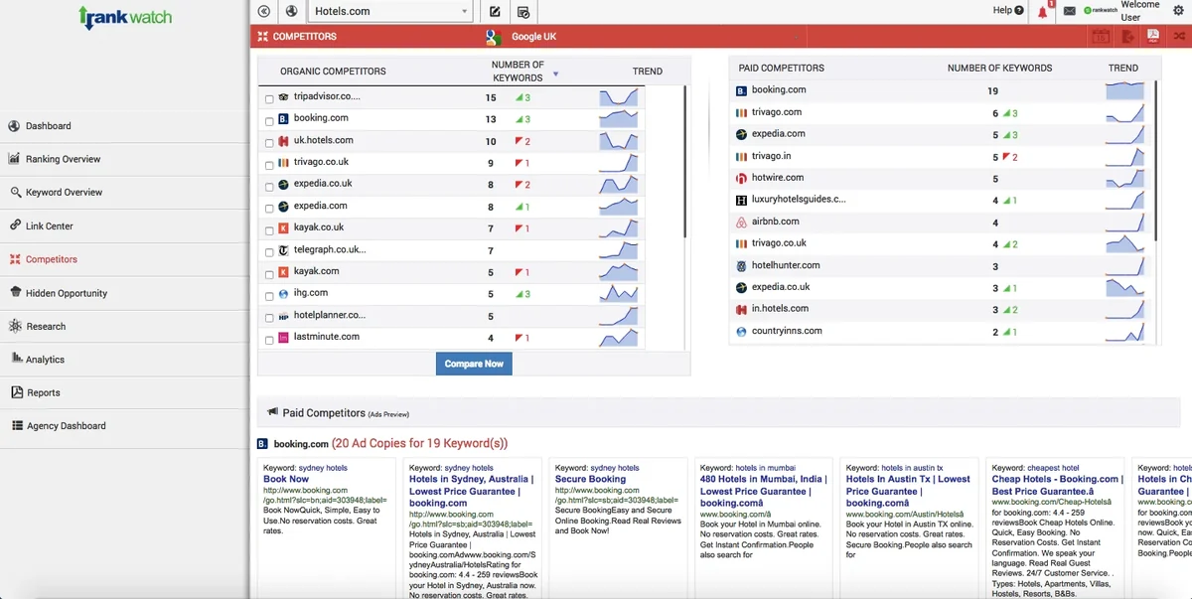Viewport: 1192px width, 599px height.
Task: Click the RankWatch logo
Action: [125, 17]
